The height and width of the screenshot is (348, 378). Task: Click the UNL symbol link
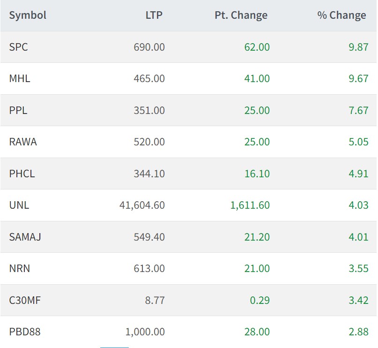[x=19, y=205]
